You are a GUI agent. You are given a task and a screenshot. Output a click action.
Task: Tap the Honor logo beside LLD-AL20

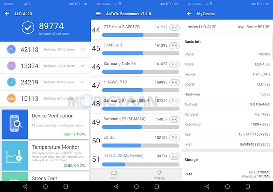[x=192, y=27]
